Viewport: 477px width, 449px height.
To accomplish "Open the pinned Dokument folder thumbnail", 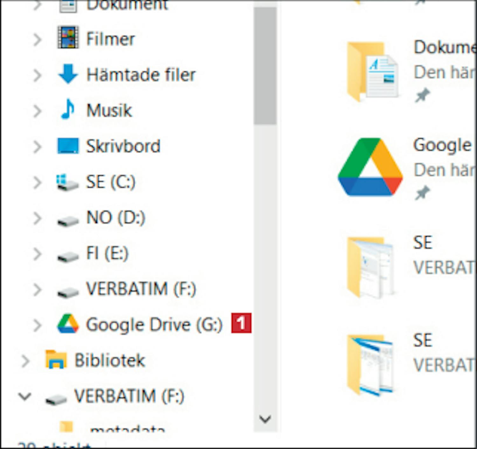I will (372, 71).
